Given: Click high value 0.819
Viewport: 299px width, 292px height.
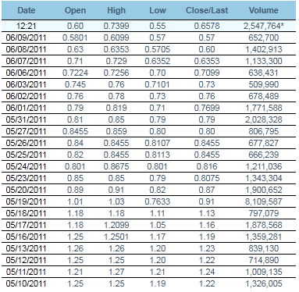Looking at the screenshot, I should point(116,108).
